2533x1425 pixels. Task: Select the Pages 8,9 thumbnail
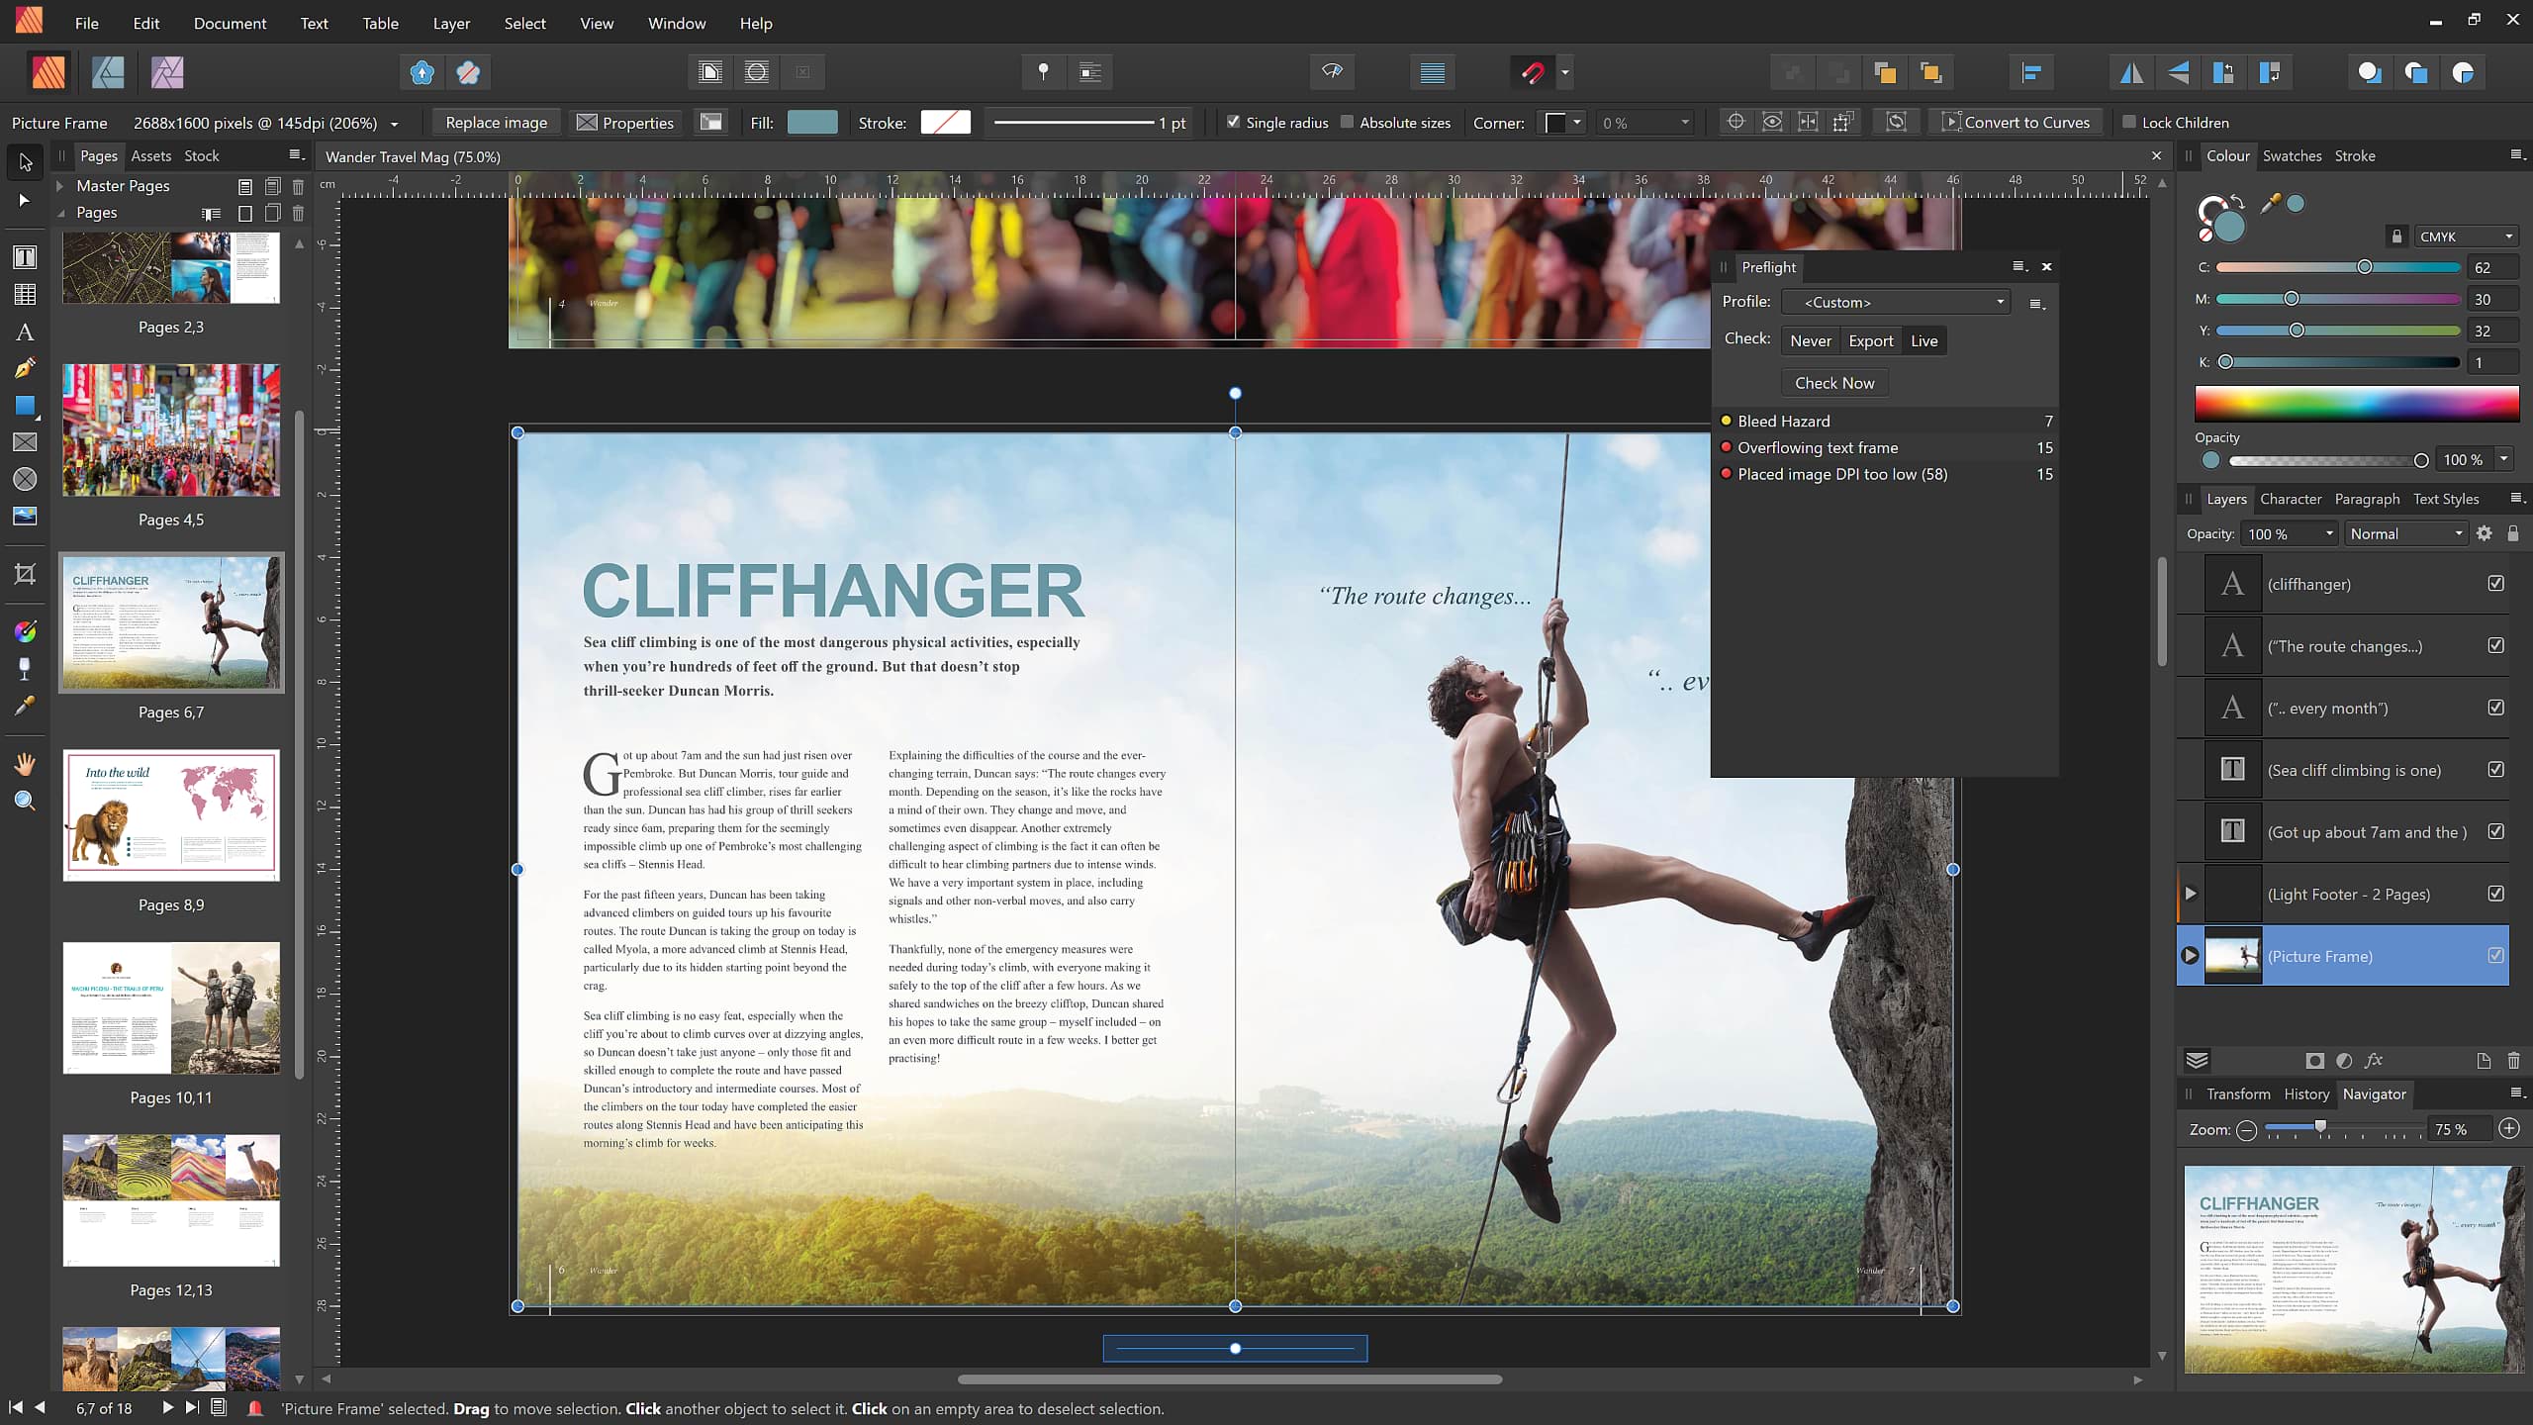[171, 814]
